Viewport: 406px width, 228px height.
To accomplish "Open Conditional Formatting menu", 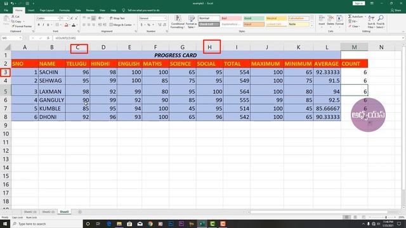I will [x=178, y=22].
